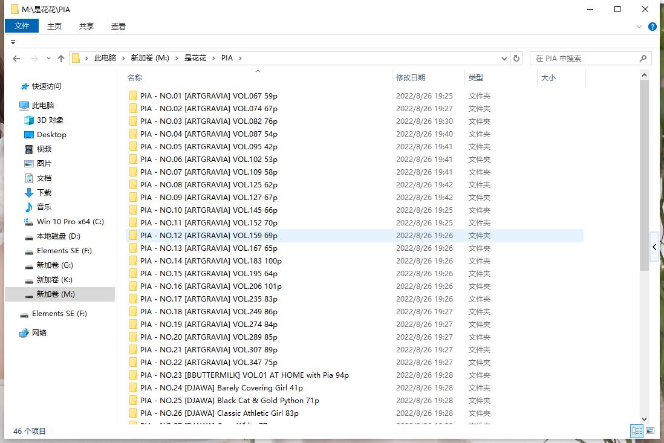The height and width of the screenshot is (443, 664).
Task: Open the Quick Access Toolbar customize dropdown
Action: coord(13,42)
